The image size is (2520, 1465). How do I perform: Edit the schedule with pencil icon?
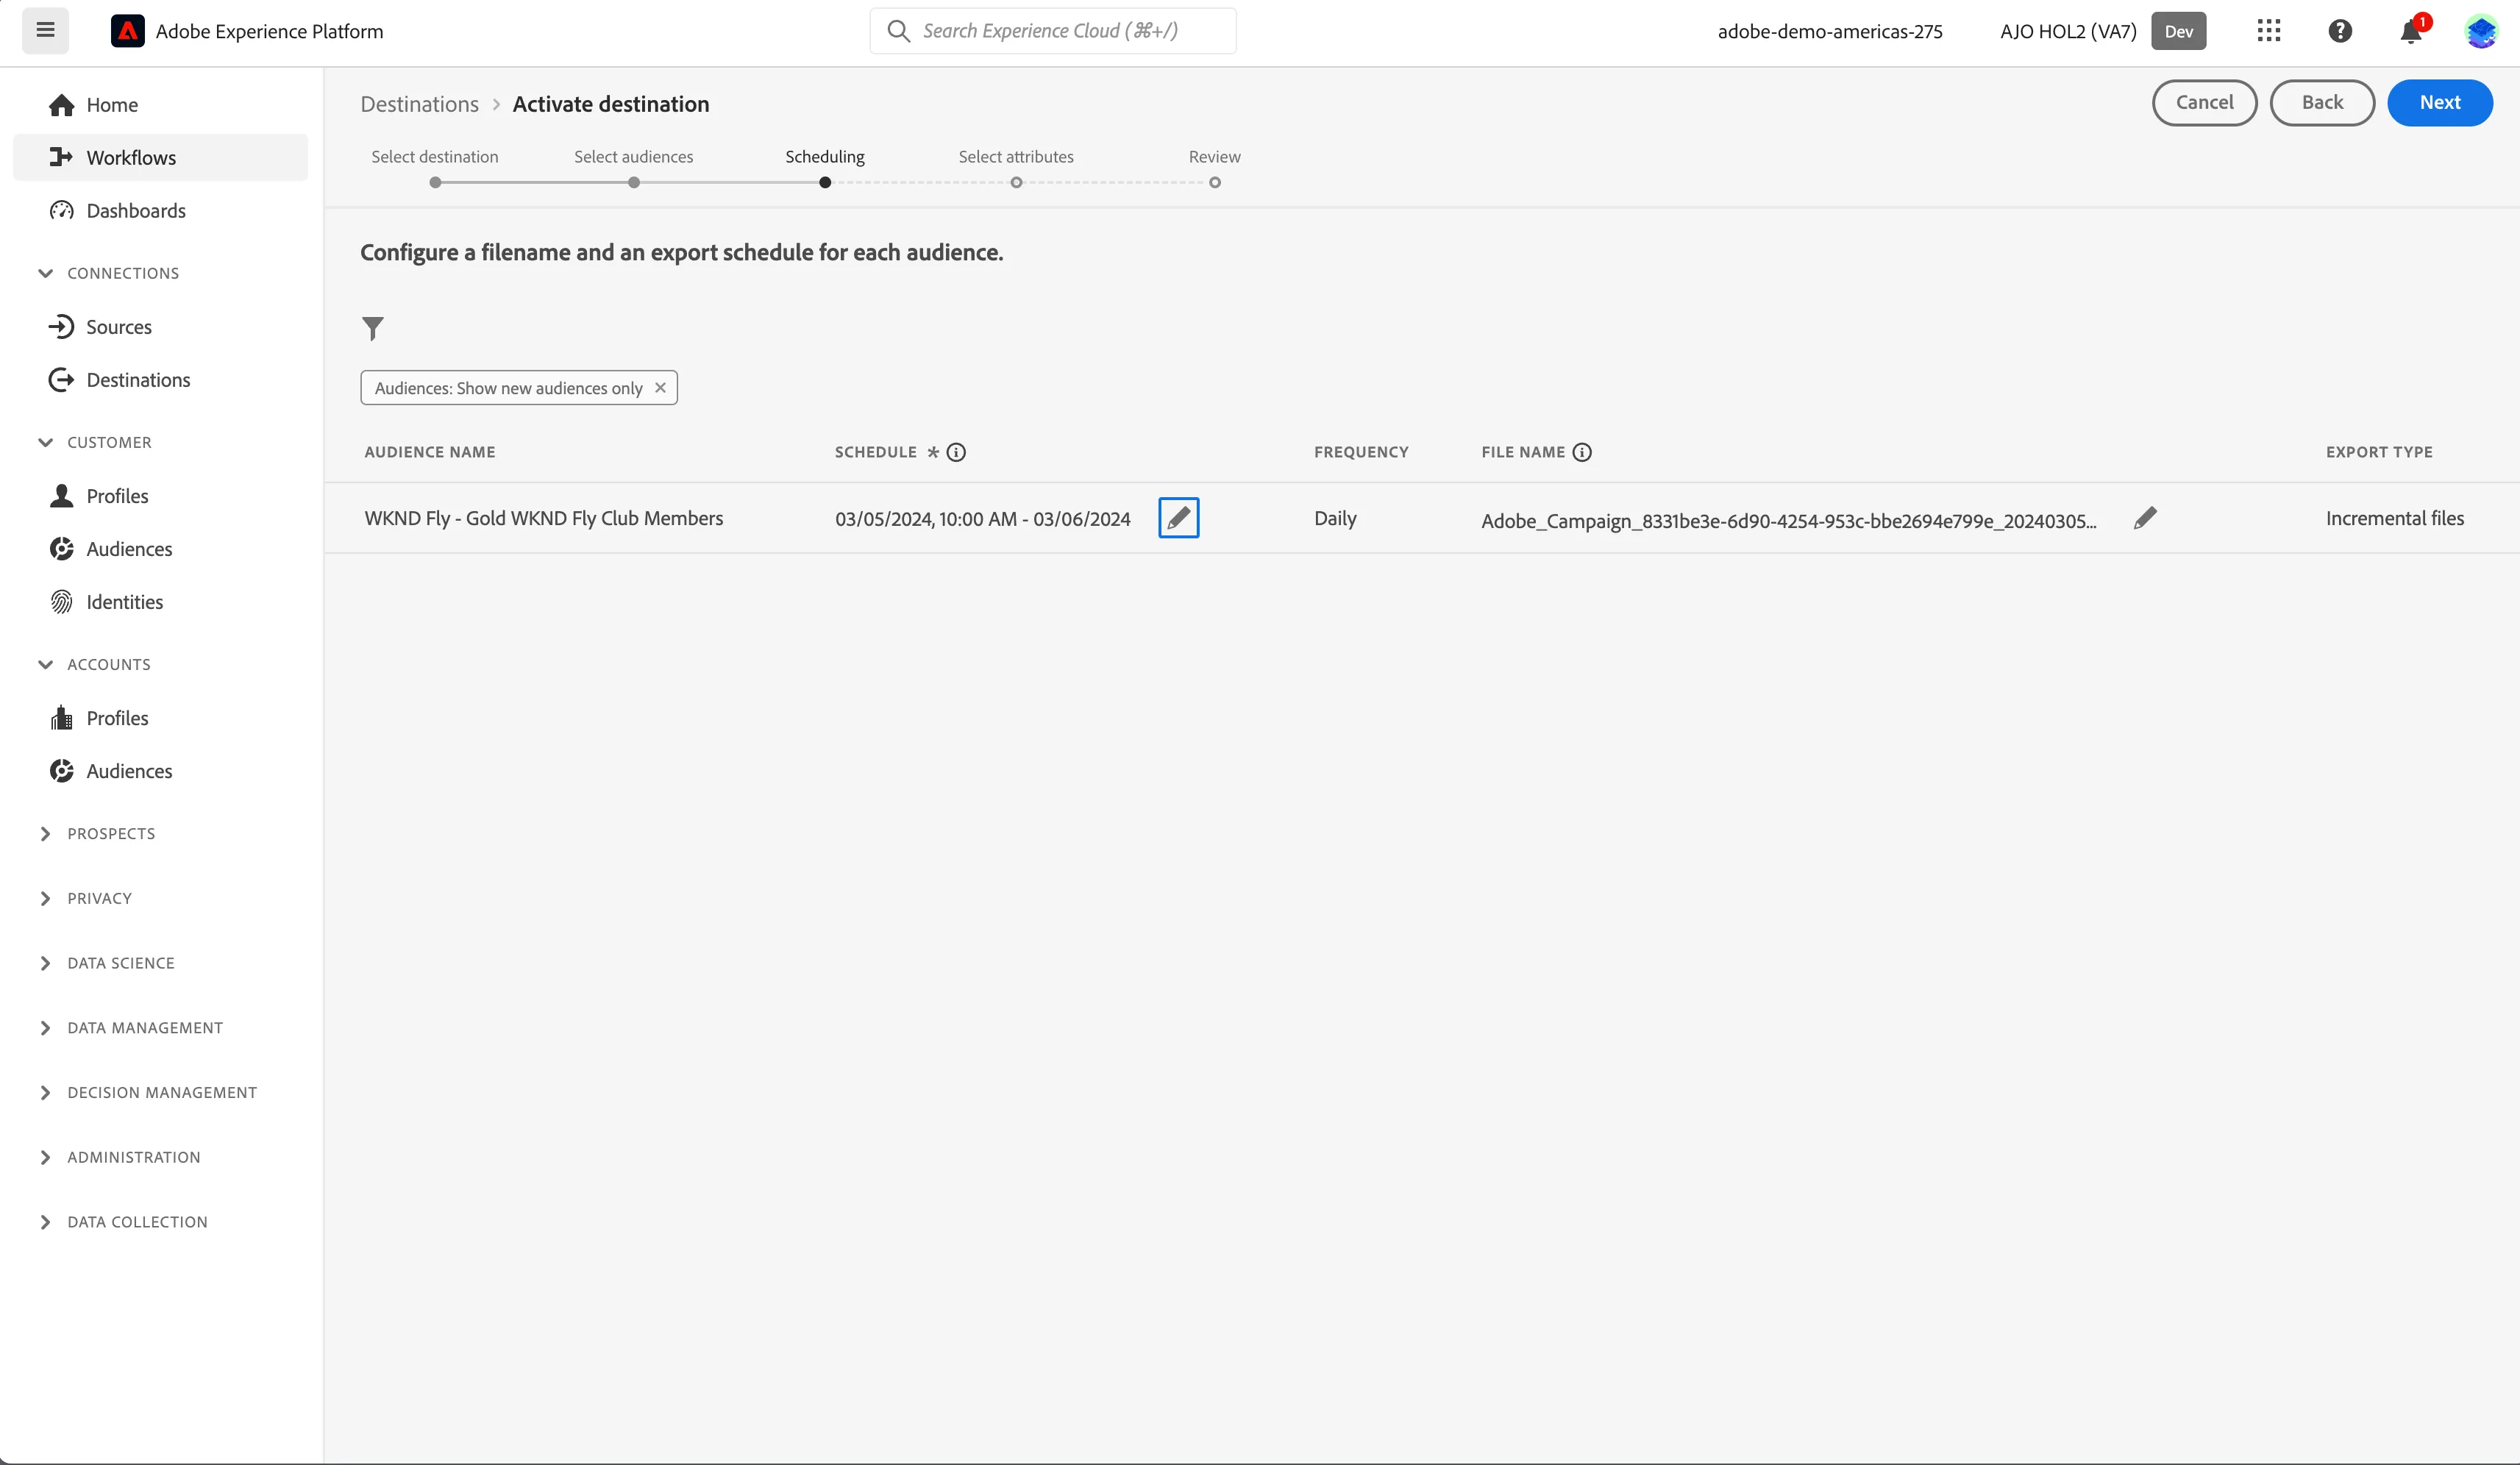click(x=1178, y=518)
